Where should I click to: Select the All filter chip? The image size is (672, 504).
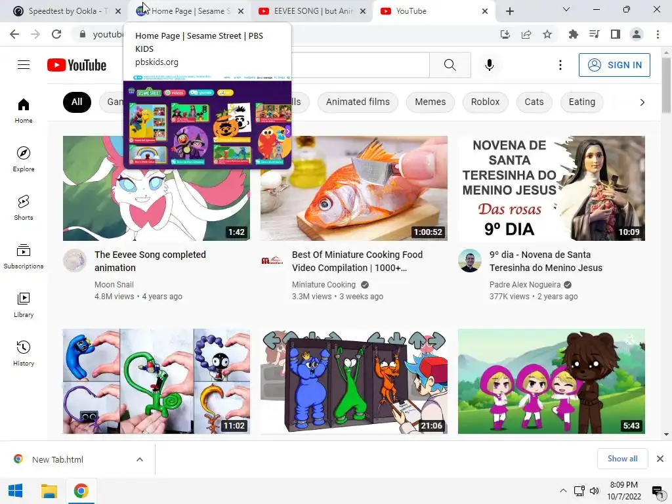[77, 102]
